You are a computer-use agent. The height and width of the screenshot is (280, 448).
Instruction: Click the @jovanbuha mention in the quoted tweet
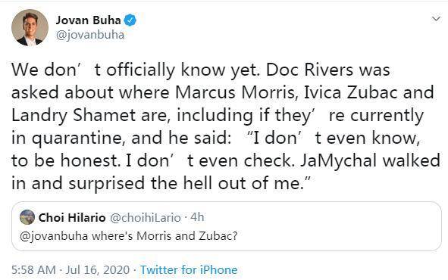(x=54, y=236)
